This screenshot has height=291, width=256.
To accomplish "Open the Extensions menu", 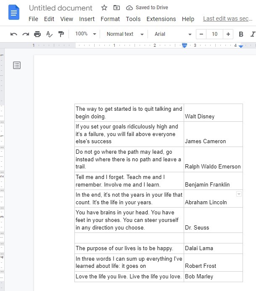I will click(x=161, y=19).
